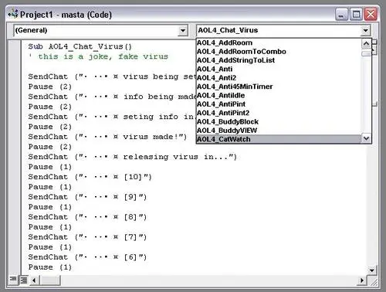The height and width of the screenshot is (292, 386).
Task: Click procedure list scroll down arrow
Action: tap(366, 138)
